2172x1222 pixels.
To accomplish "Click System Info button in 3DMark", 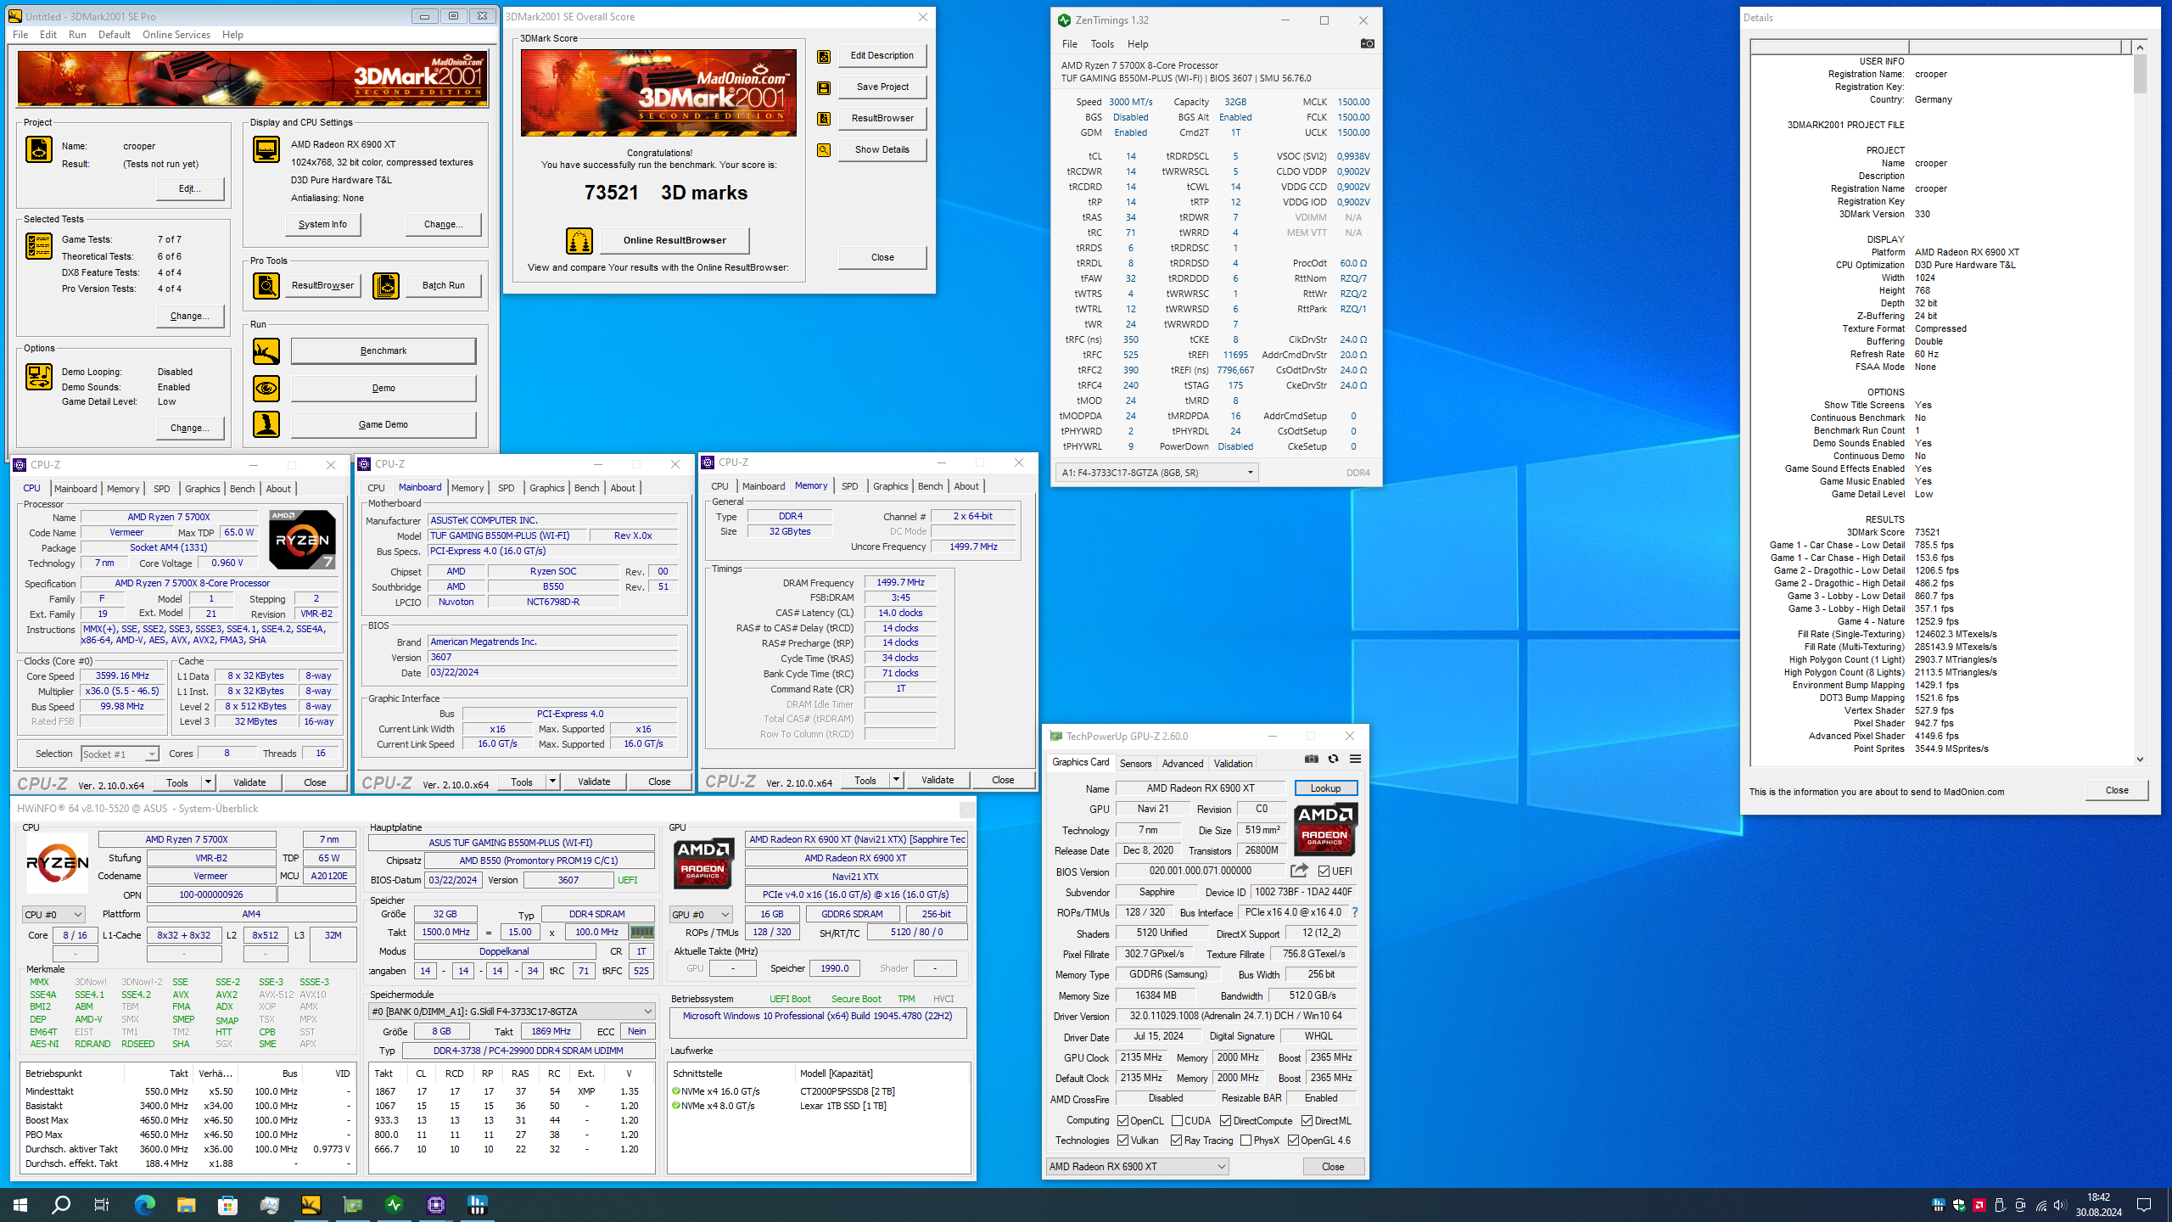I will pos(322,225).
